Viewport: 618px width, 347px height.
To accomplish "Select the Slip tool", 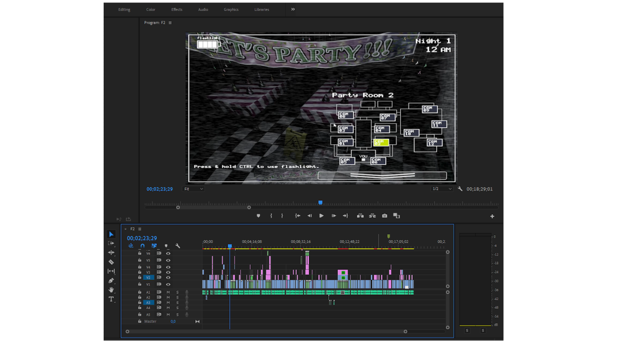I will 111,272.
